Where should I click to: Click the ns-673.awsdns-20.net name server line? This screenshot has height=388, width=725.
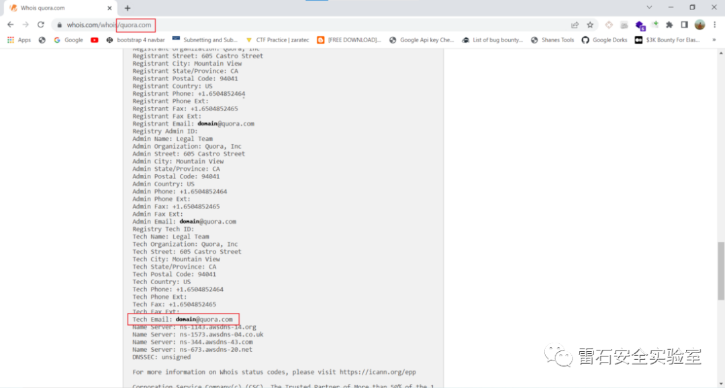pyautogui.click(x=193, y=349)
